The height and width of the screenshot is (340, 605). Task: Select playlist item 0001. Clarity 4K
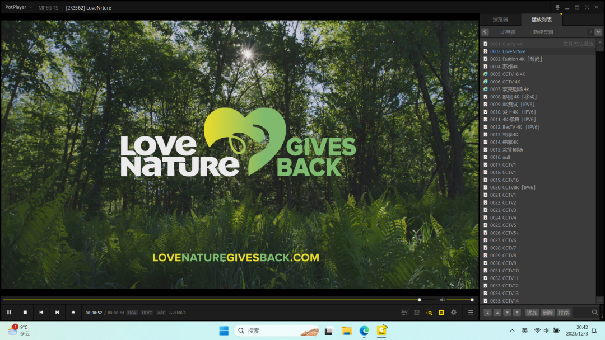point(539,44)
